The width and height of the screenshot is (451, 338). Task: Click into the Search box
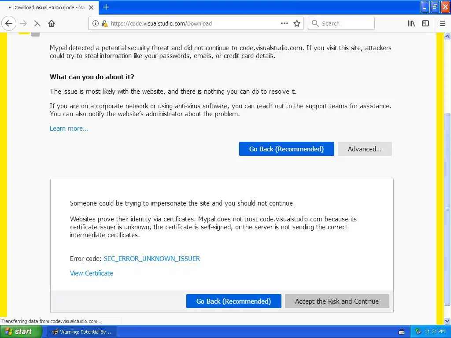(341, 23)
